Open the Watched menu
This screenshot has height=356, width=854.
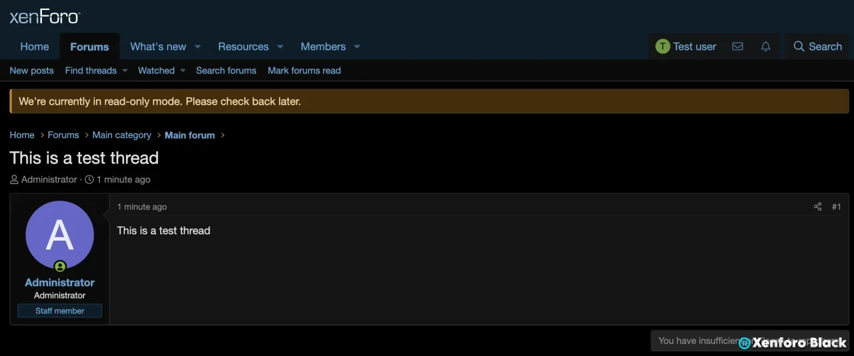point(156,71)
